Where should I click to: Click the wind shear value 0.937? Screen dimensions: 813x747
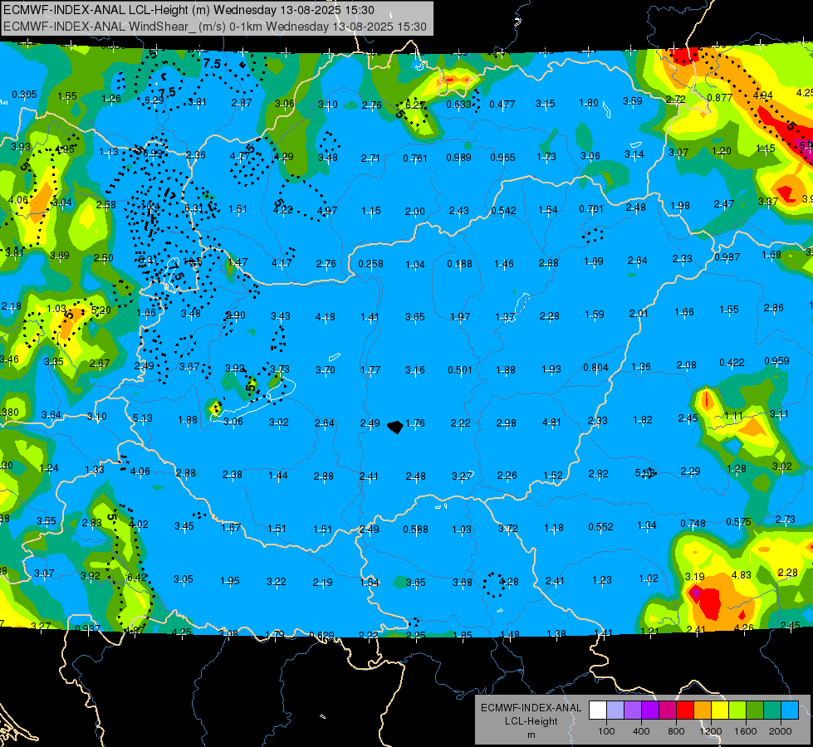coord(88,628)
